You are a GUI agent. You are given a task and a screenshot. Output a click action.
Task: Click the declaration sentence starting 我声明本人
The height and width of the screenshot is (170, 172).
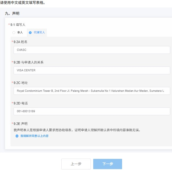pos(77,130)
